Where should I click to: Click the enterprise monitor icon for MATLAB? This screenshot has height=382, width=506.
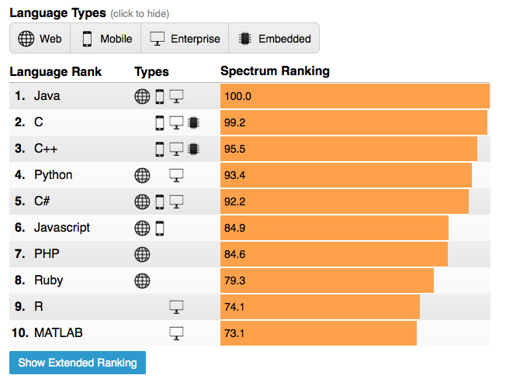point(176,333)
